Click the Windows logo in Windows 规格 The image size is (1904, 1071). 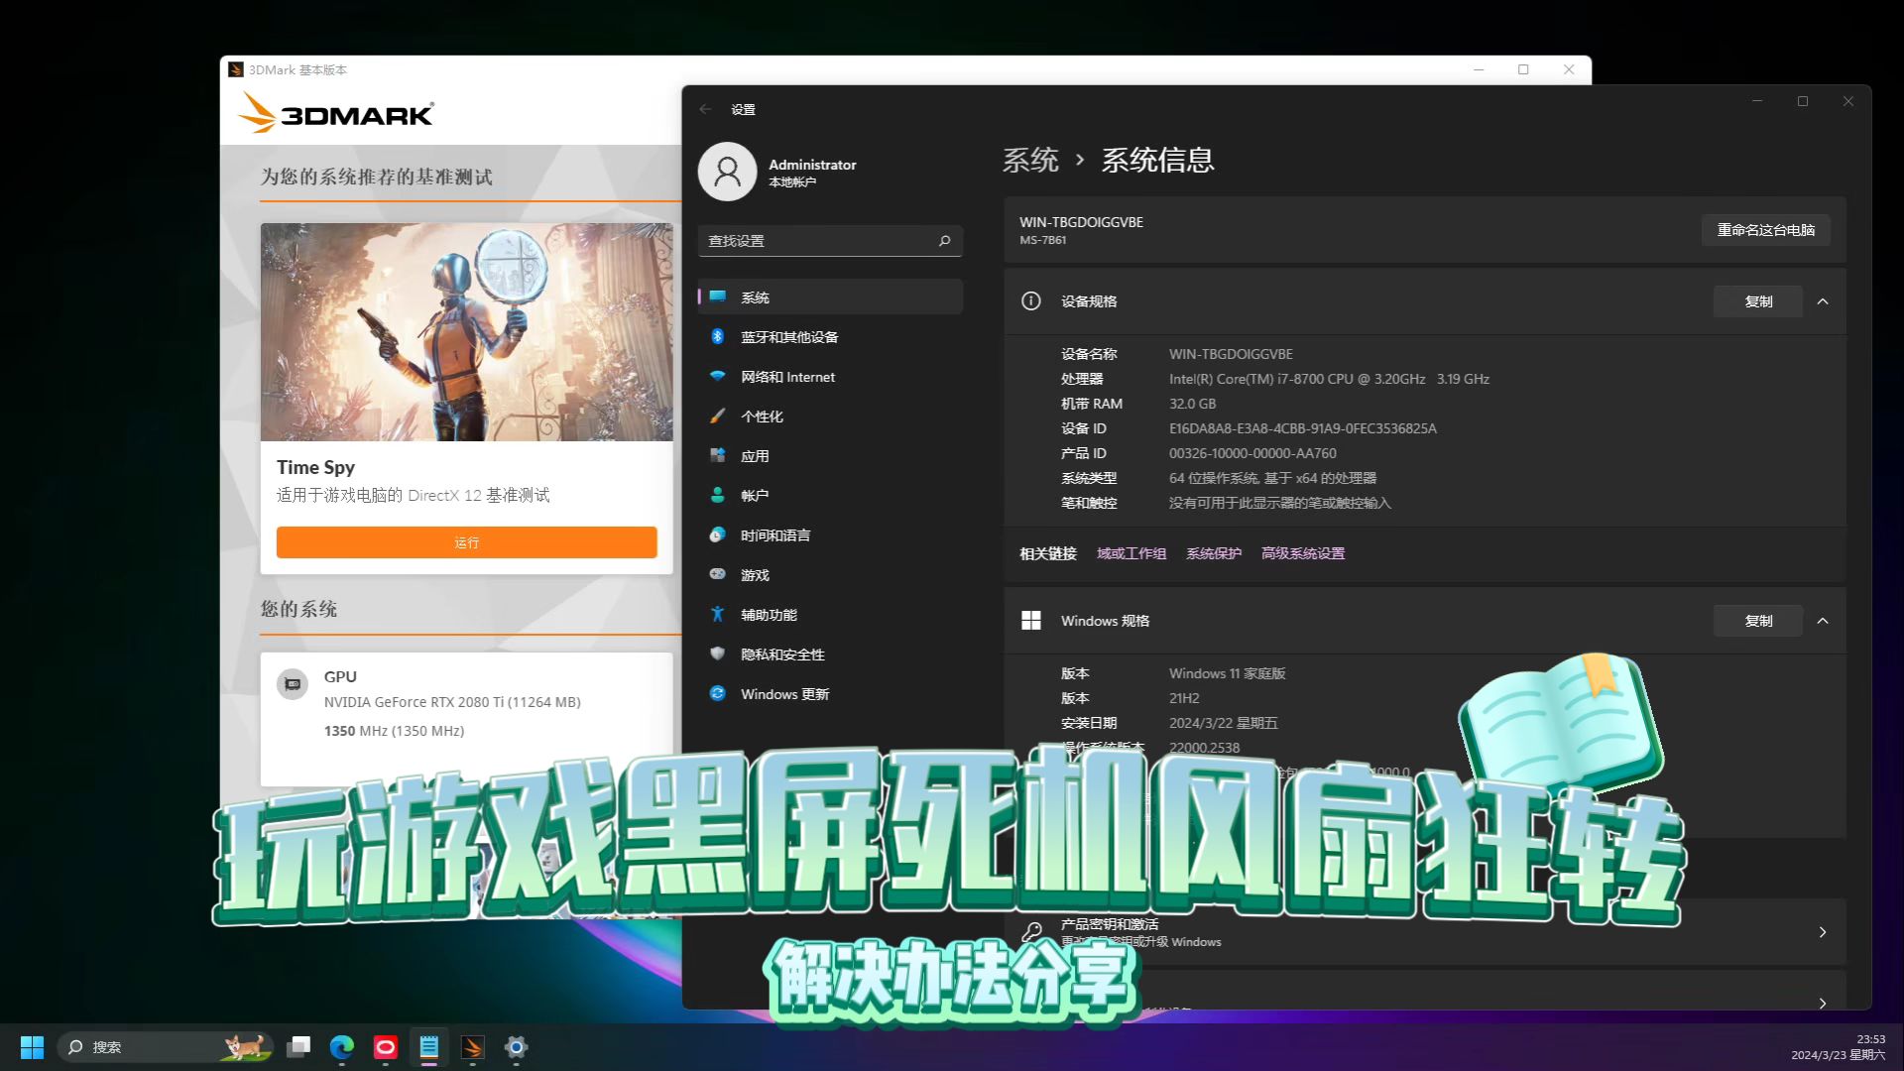tap(1031, 621)
